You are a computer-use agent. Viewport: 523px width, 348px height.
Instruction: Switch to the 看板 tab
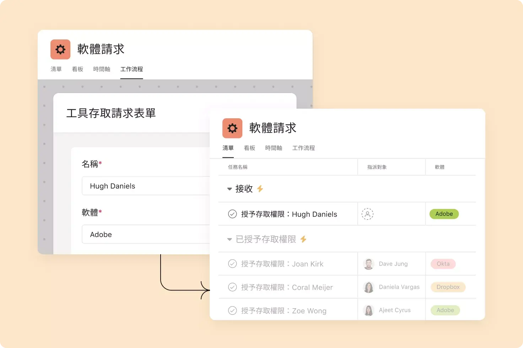249,148
